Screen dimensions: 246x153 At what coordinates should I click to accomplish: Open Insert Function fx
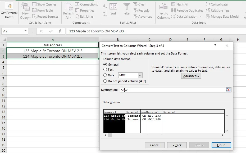coord(60,31)
